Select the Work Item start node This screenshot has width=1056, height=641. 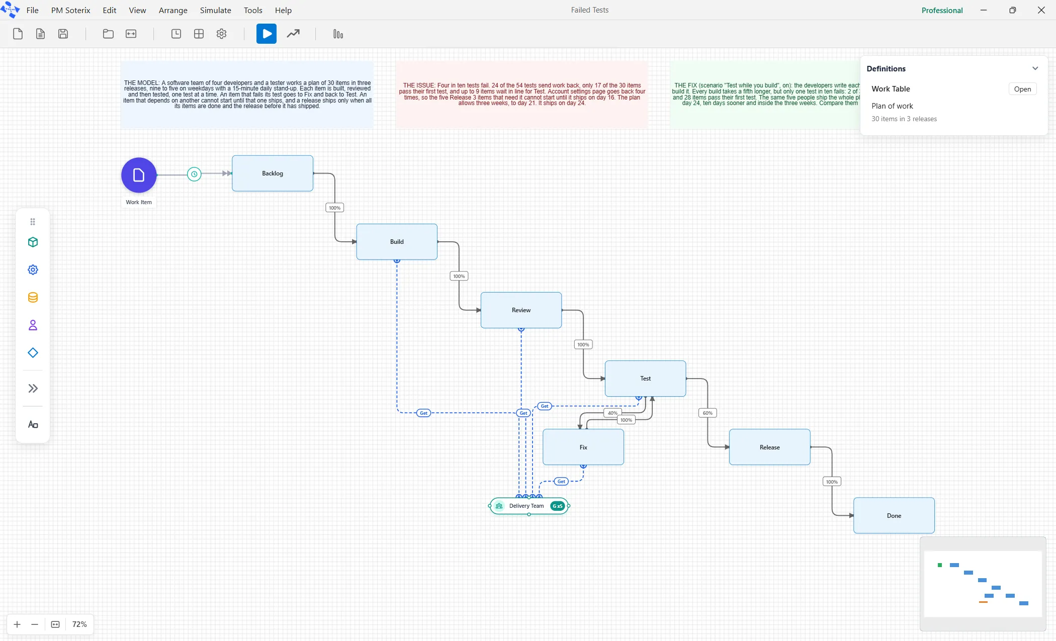coord(139,175)
